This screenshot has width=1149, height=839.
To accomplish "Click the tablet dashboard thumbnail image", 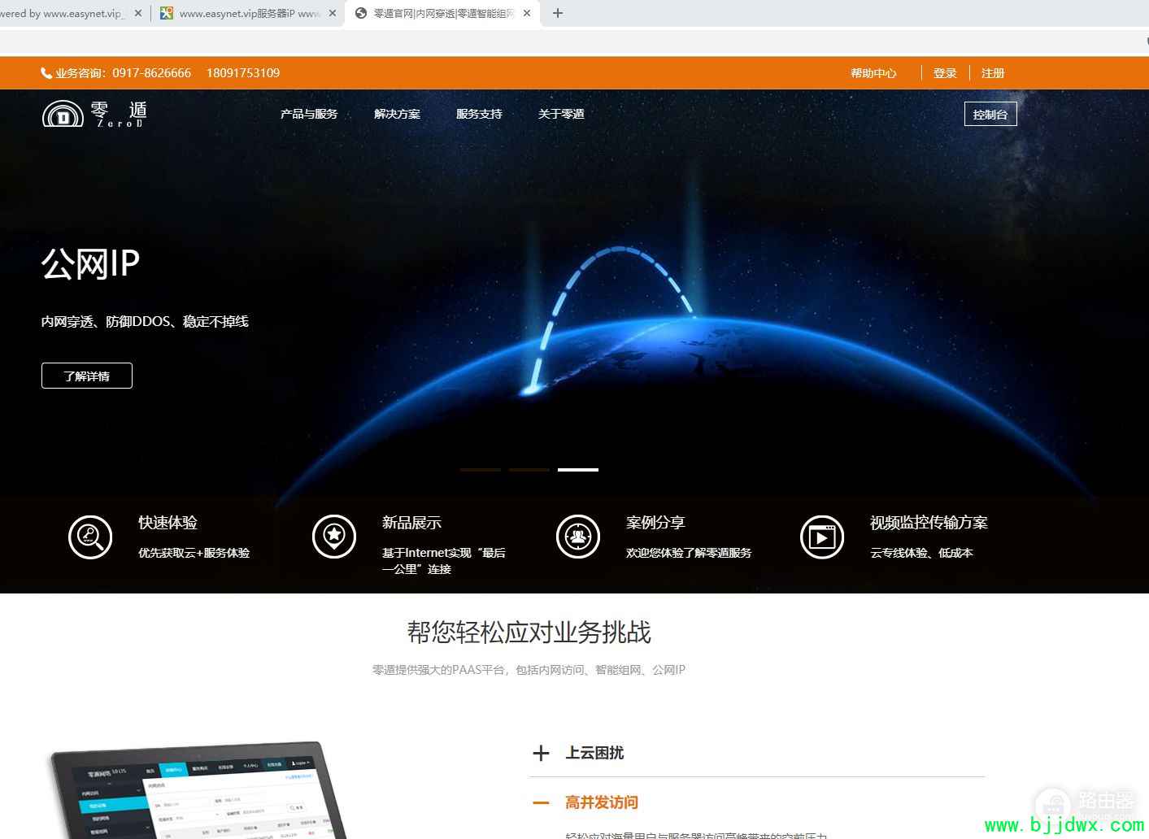I will point(199,790).
